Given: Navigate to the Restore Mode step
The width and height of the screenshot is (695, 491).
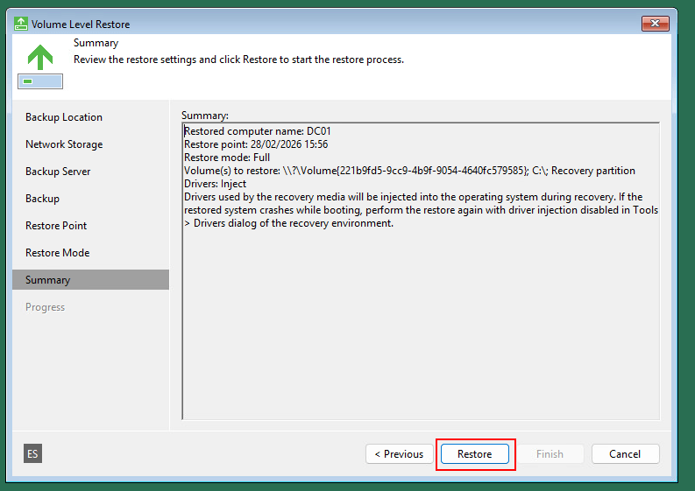Looking at the screenshot, I should click(58, 253).
